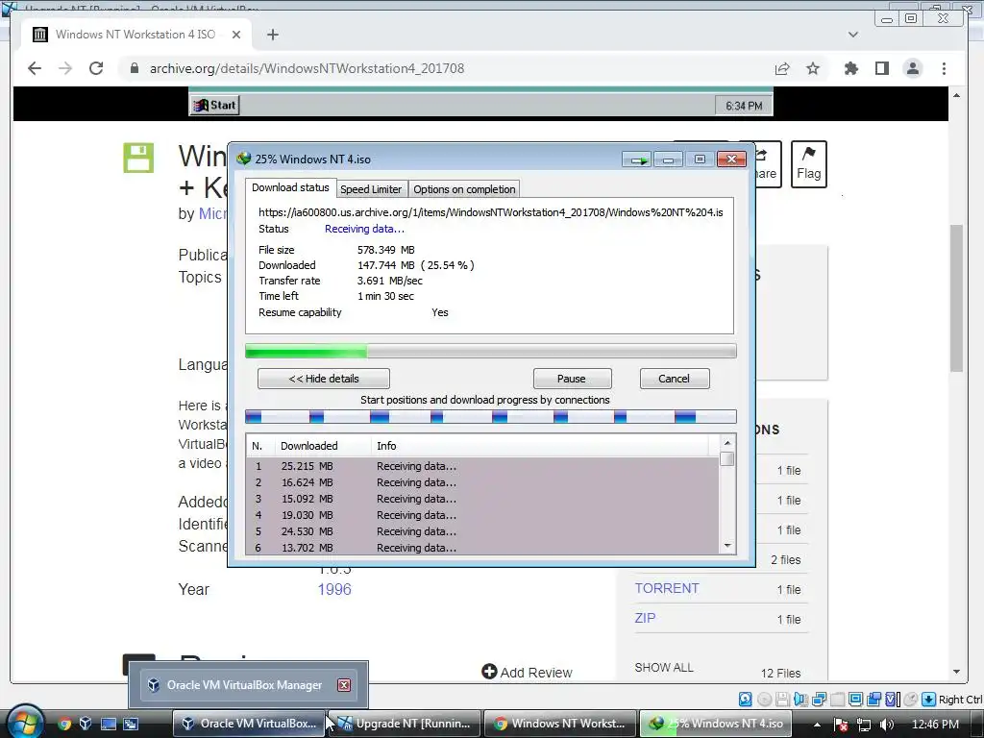984x738 pixels.
Task: Open the Windows Start orb
Action: [24, 723]
